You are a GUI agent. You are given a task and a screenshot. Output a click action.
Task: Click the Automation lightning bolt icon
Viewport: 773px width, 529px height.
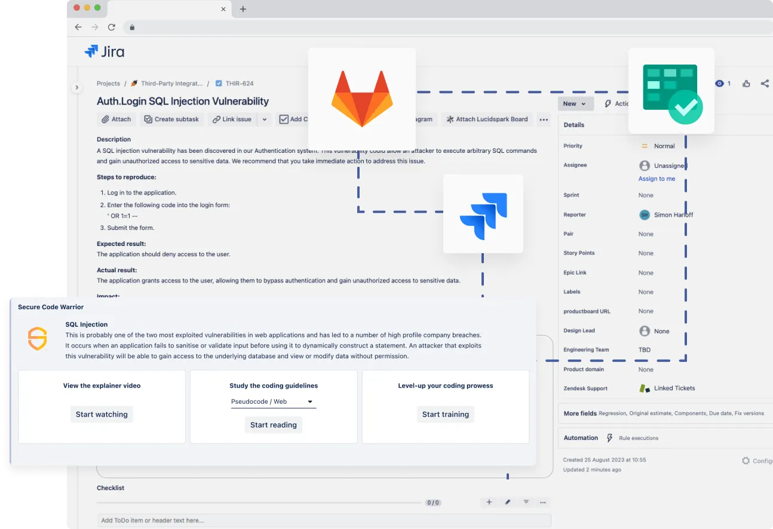[x=610, y=438]
